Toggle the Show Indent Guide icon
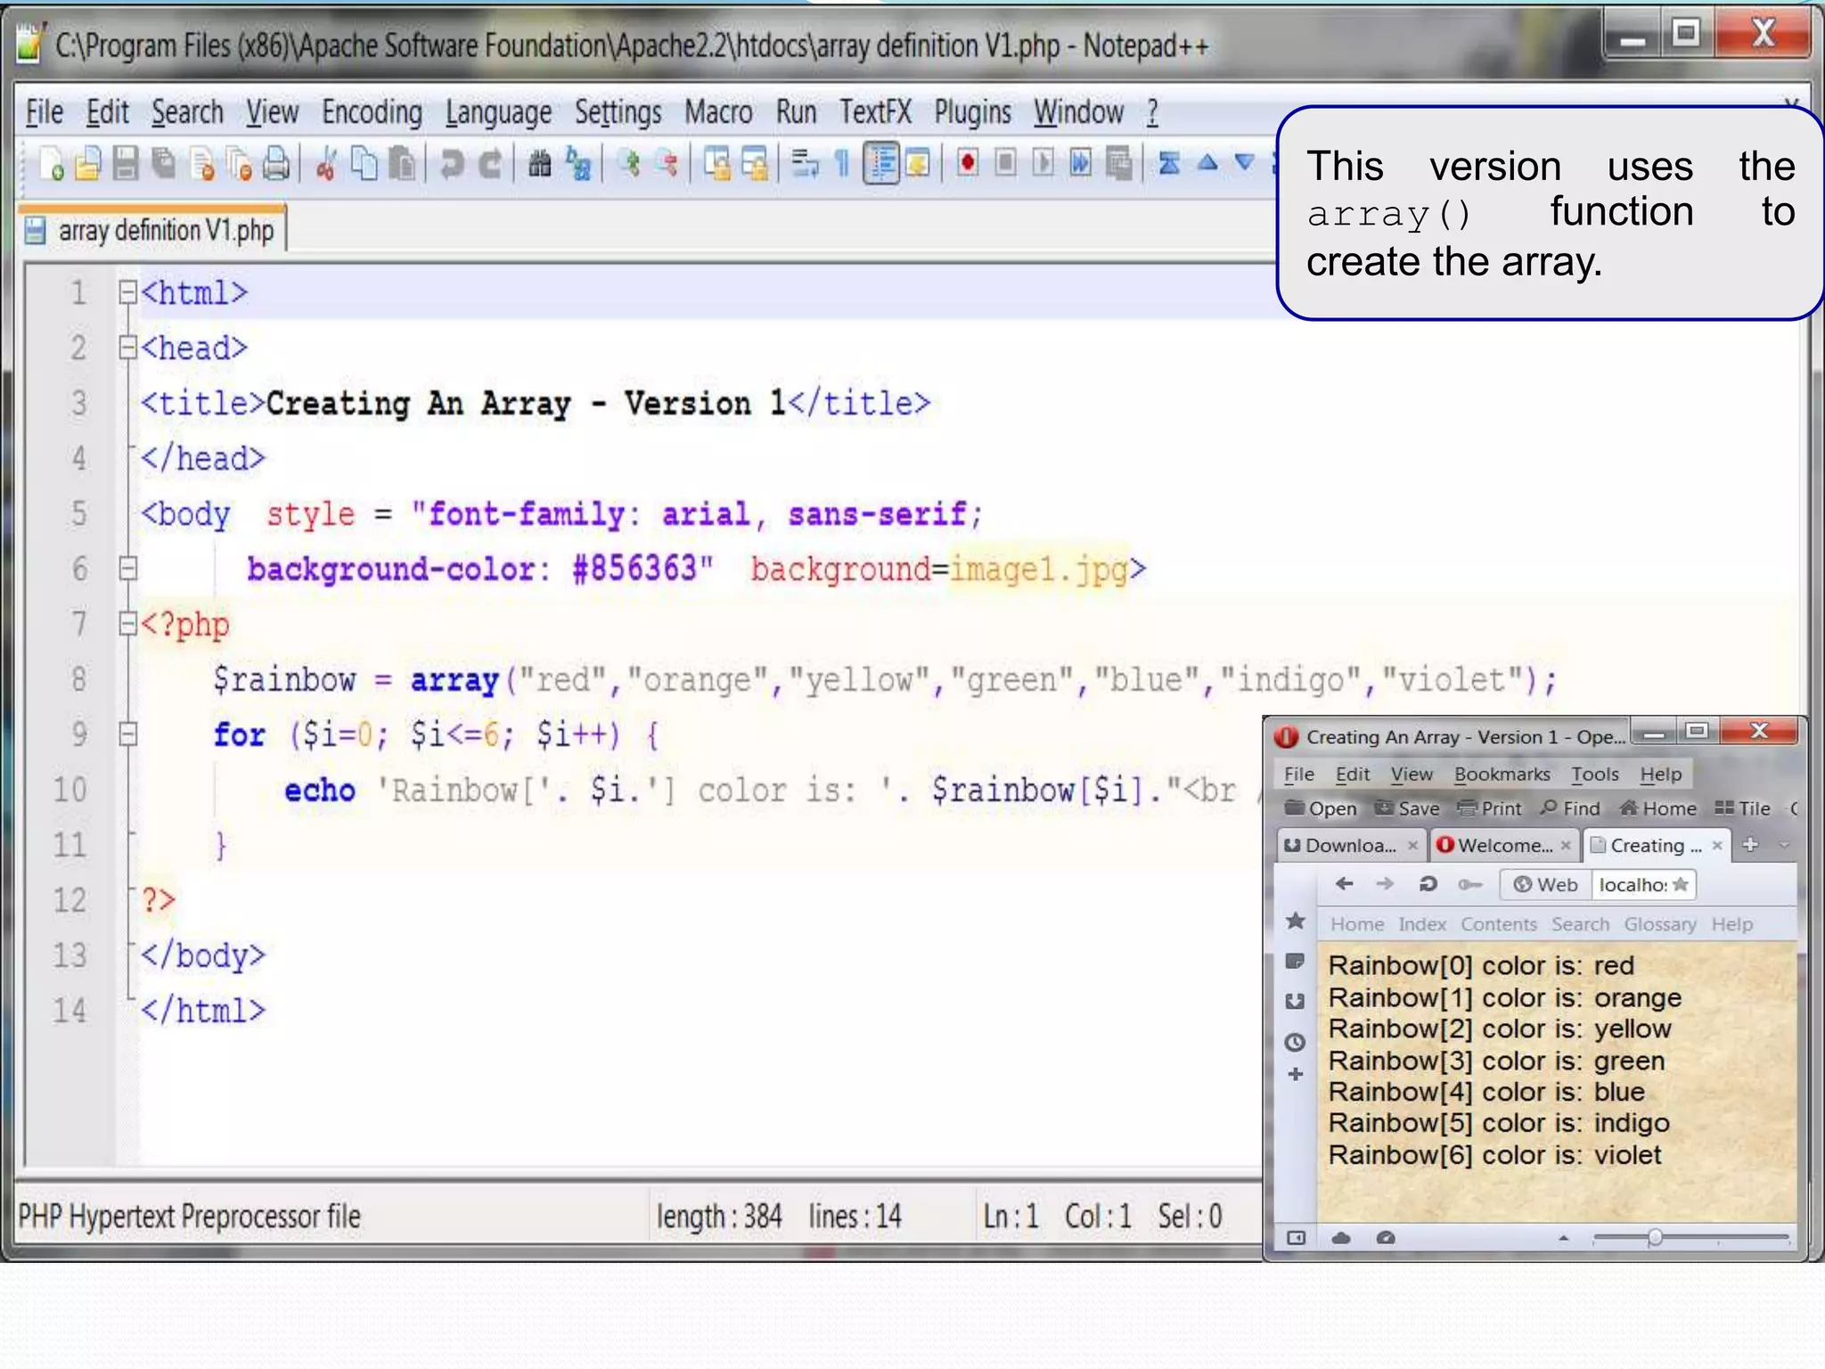The width and height of the screenshot is (1825, 1369). point(881,165)
